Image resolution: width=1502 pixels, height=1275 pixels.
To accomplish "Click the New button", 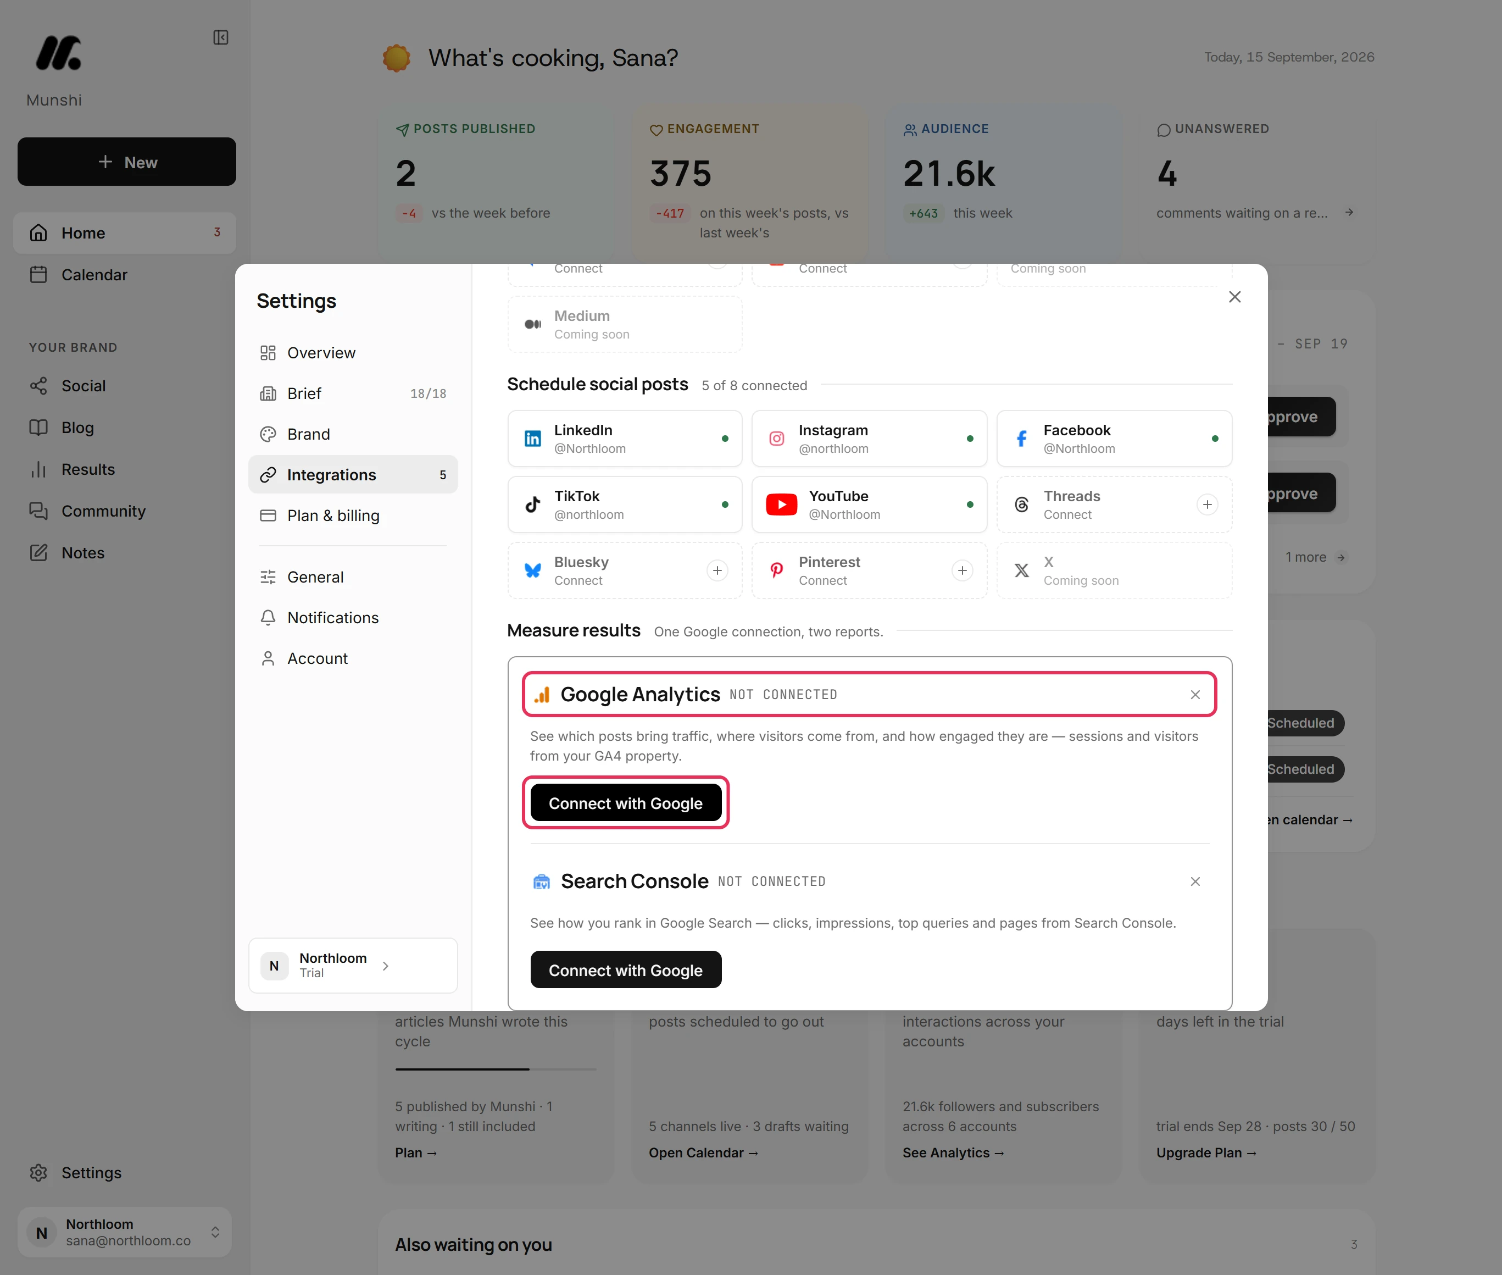I will pos(126,162).
